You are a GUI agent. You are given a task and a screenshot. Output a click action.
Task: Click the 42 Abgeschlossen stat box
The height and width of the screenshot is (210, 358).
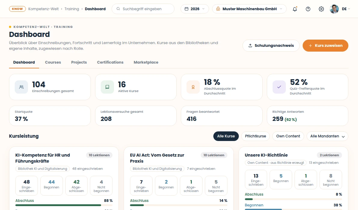pyautogui.click(x=76, y=186)
